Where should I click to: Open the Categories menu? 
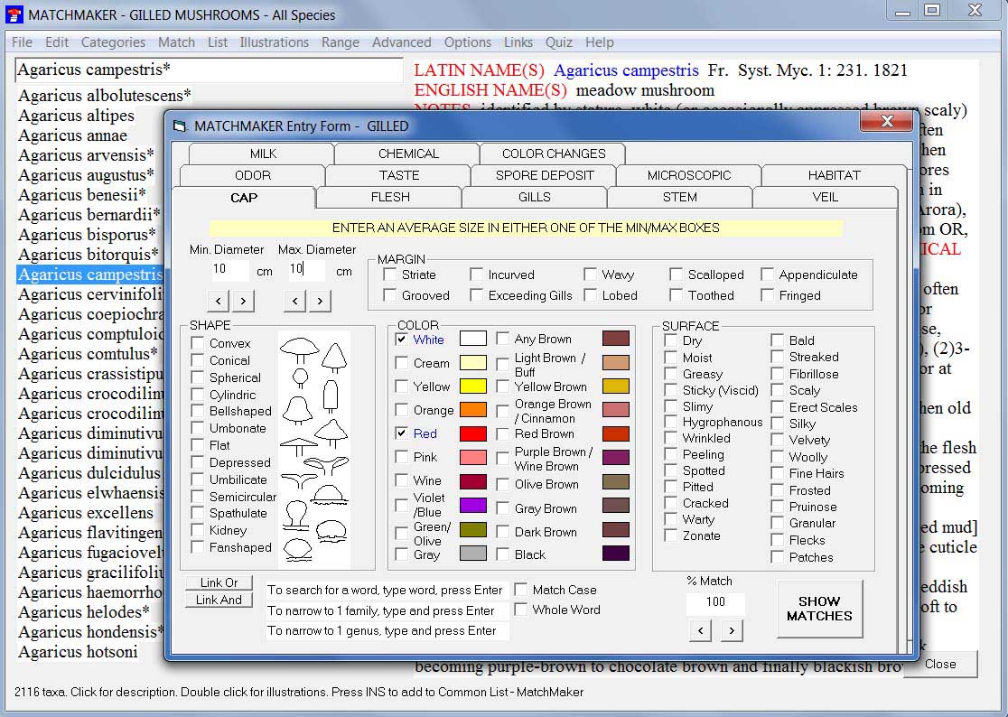coord(113,42)
